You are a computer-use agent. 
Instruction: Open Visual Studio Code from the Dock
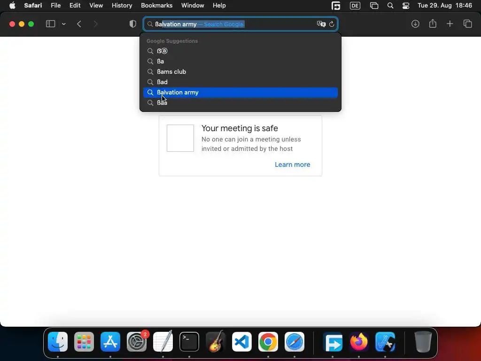(242, 342)
